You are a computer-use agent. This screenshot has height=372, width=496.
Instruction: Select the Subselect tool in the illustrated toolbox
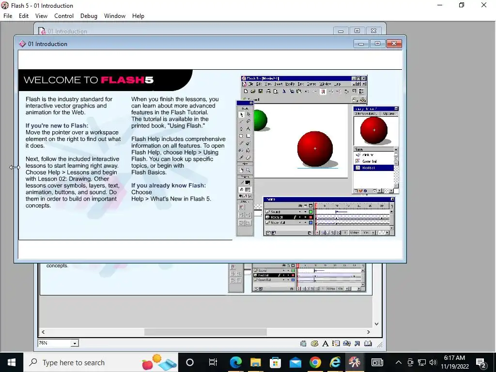pos(248,114)
